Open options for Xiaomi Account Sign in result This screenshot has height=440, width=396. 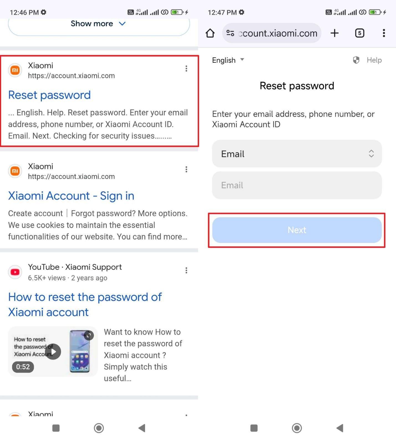[x=186, y=169]
